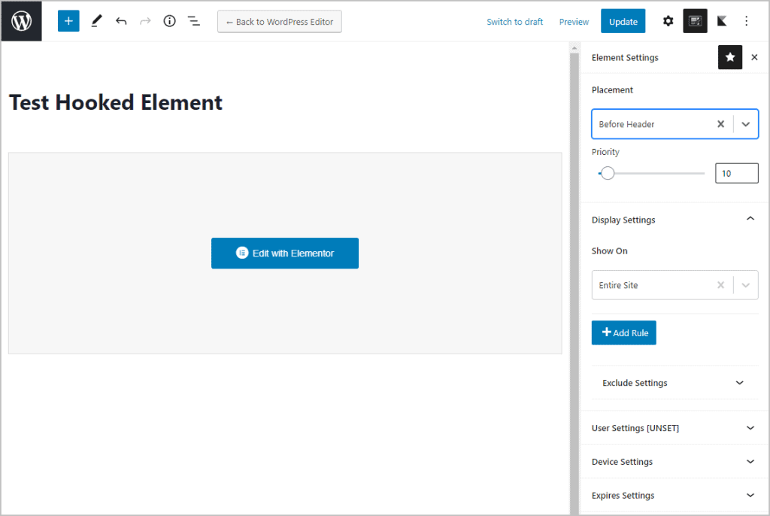Click the WordPress logo icon
The width and height of the screenshot is (770, 516).
[21, 21]
